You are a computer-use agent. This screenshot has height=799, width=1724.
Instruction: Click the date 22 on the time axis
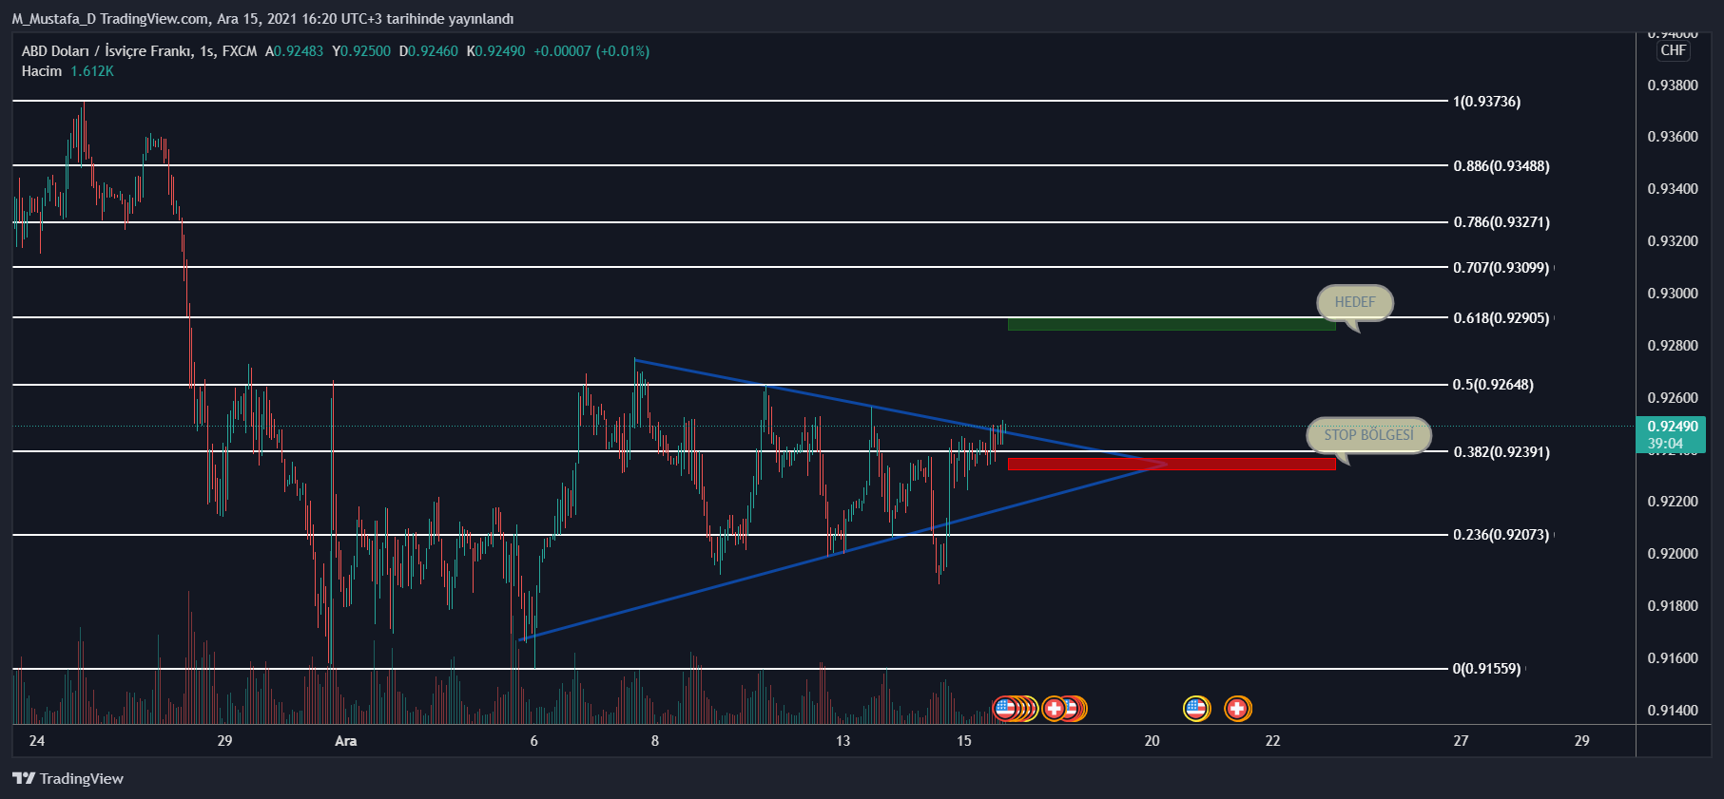[x=1272, y=741]
